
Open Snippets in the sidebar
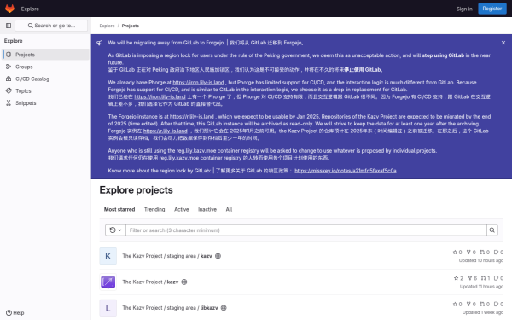[46, 103]
